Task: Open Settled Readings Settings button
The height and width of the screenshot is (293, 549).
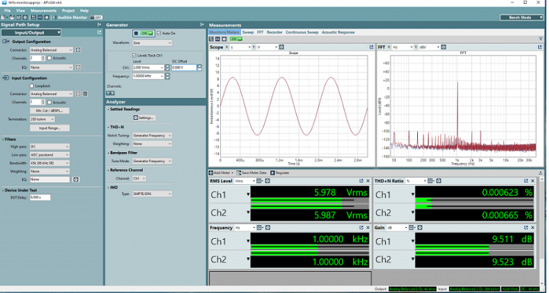Action: click(x=144, y=118)
